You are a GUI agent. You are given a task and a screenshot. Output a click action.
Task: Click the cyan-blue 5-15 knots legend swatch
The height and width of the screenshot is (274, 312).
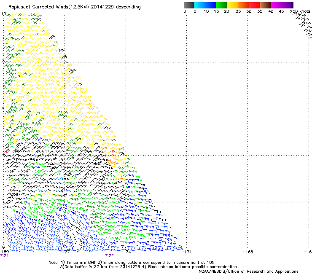[x=205, y=5]
